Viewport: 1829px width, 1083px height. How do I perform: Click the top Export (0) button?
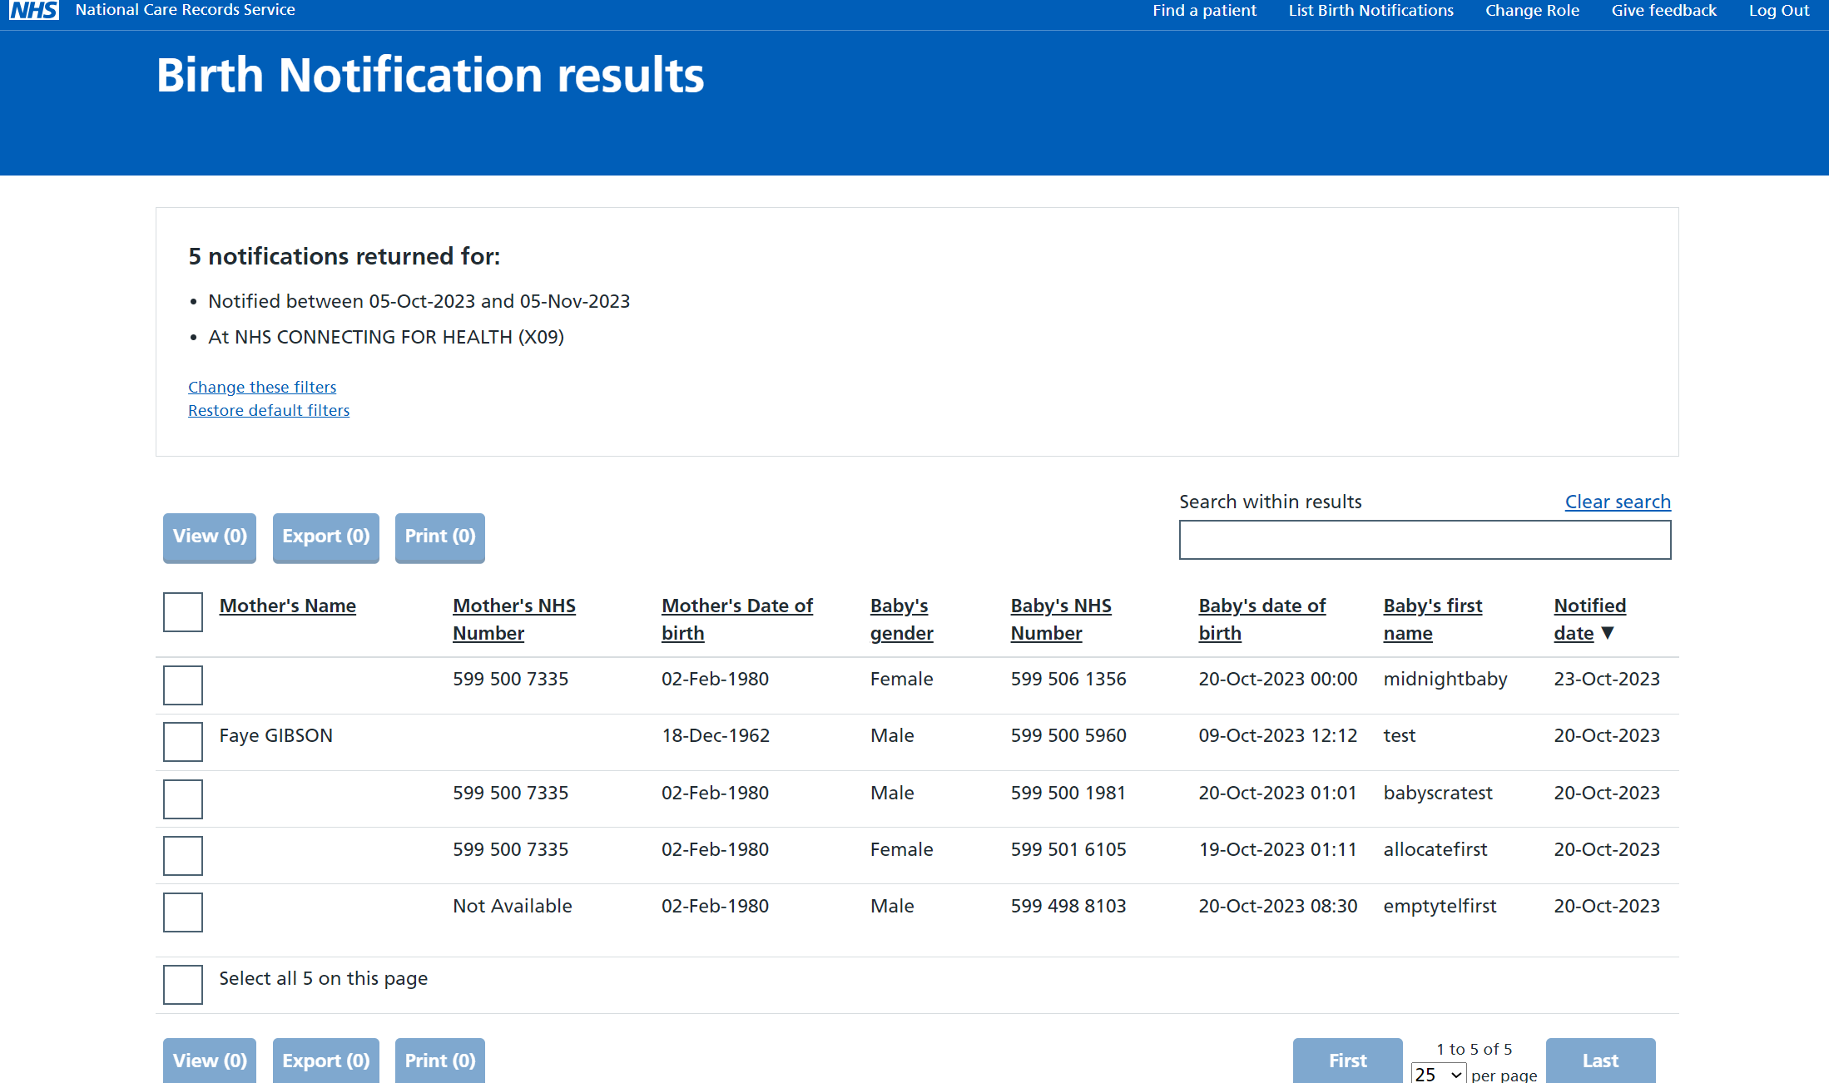point(326,537)
